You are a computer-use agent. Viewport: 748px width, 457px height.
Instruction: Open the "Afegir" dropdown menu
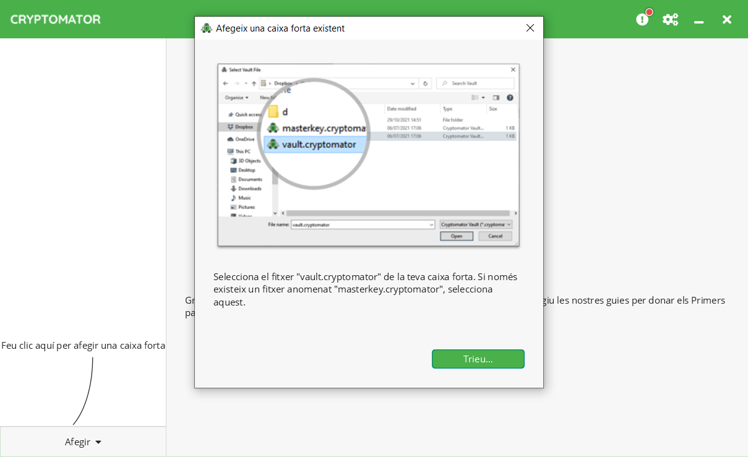click(x=83, y=442)
